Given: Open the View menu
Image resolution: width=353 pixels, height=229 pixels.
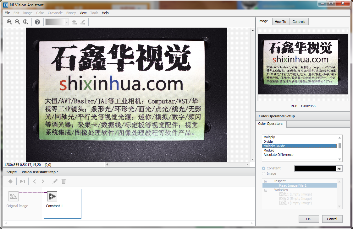Looking at the screenshot, I should [83, 13].
